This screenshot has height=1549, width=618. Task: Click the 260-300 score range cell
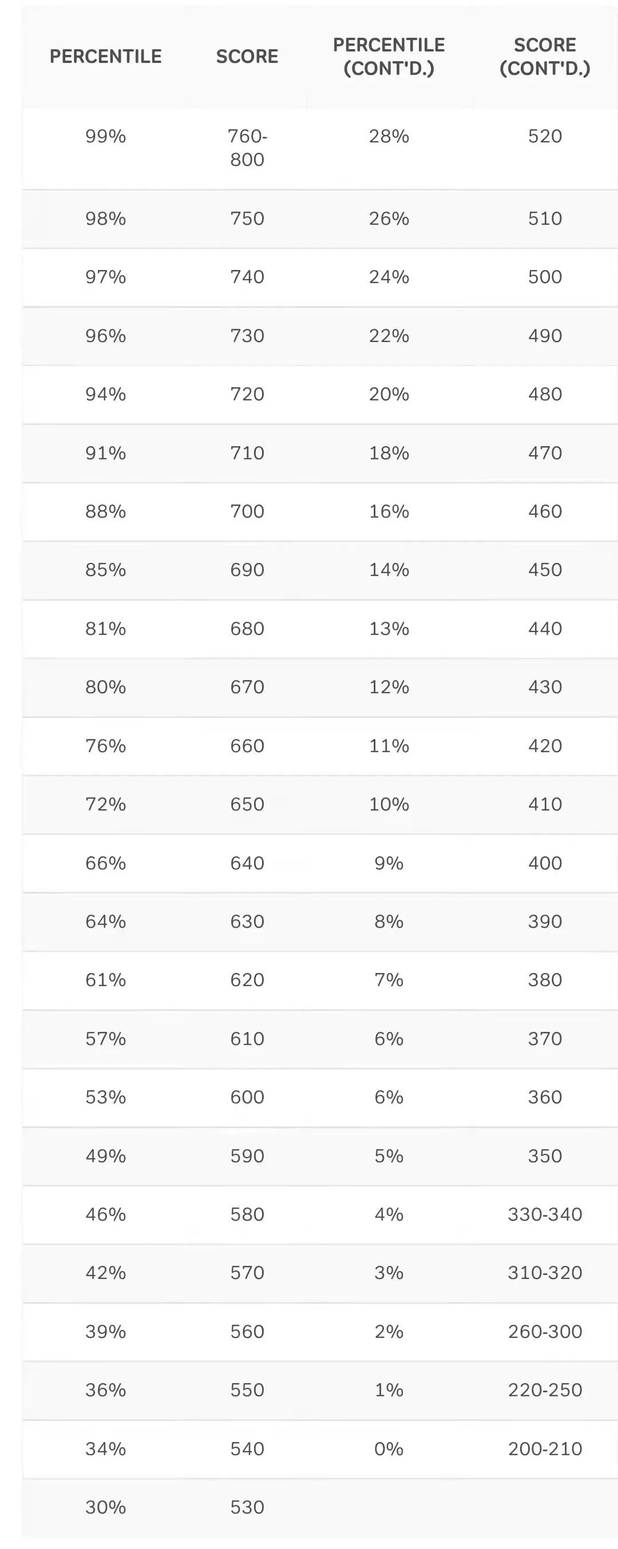(545, 1331)
